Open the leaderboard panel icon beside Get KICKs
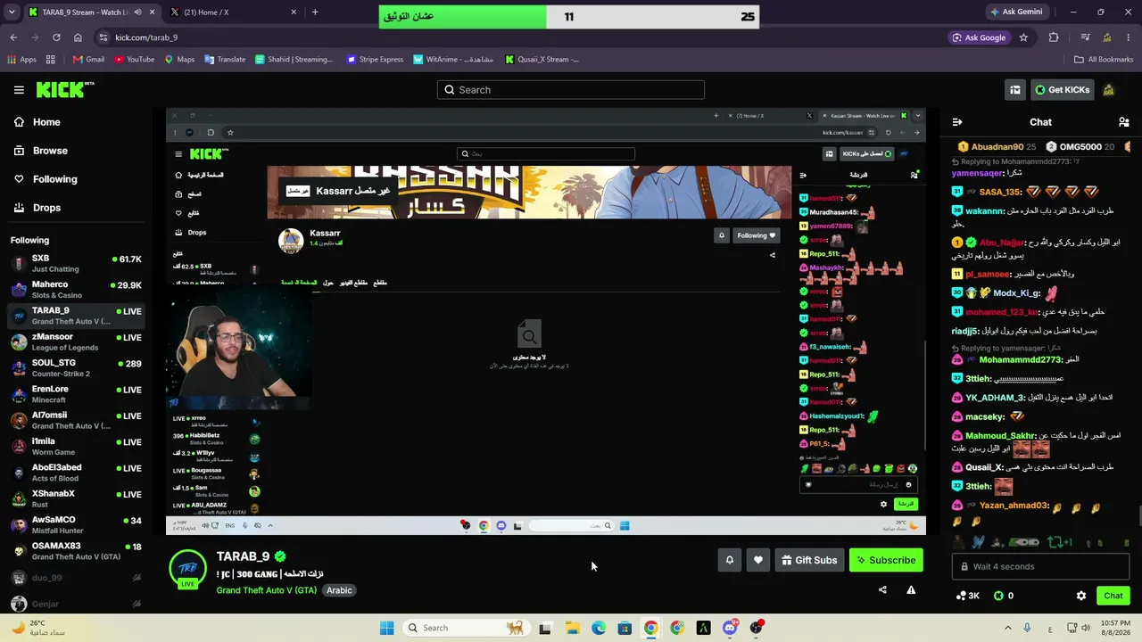This screenshot has height=642, width=1142. pyautogui.click(x=1015, y=90)
